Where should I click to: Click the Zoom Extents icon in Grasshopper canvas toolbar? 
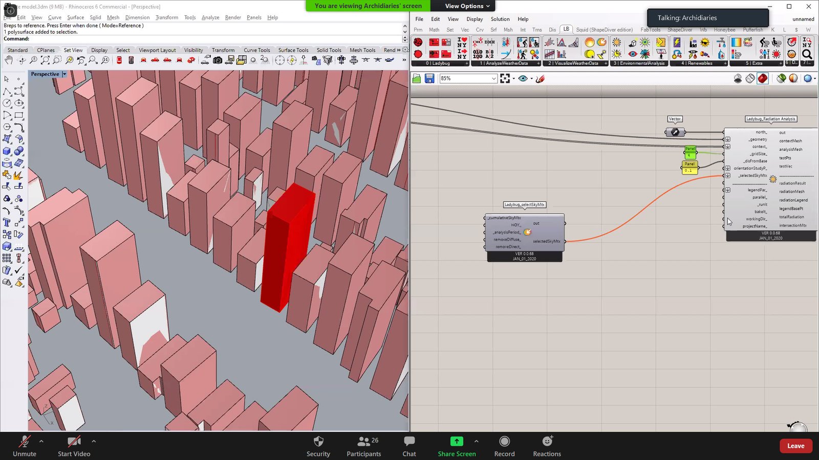(505, 79)
